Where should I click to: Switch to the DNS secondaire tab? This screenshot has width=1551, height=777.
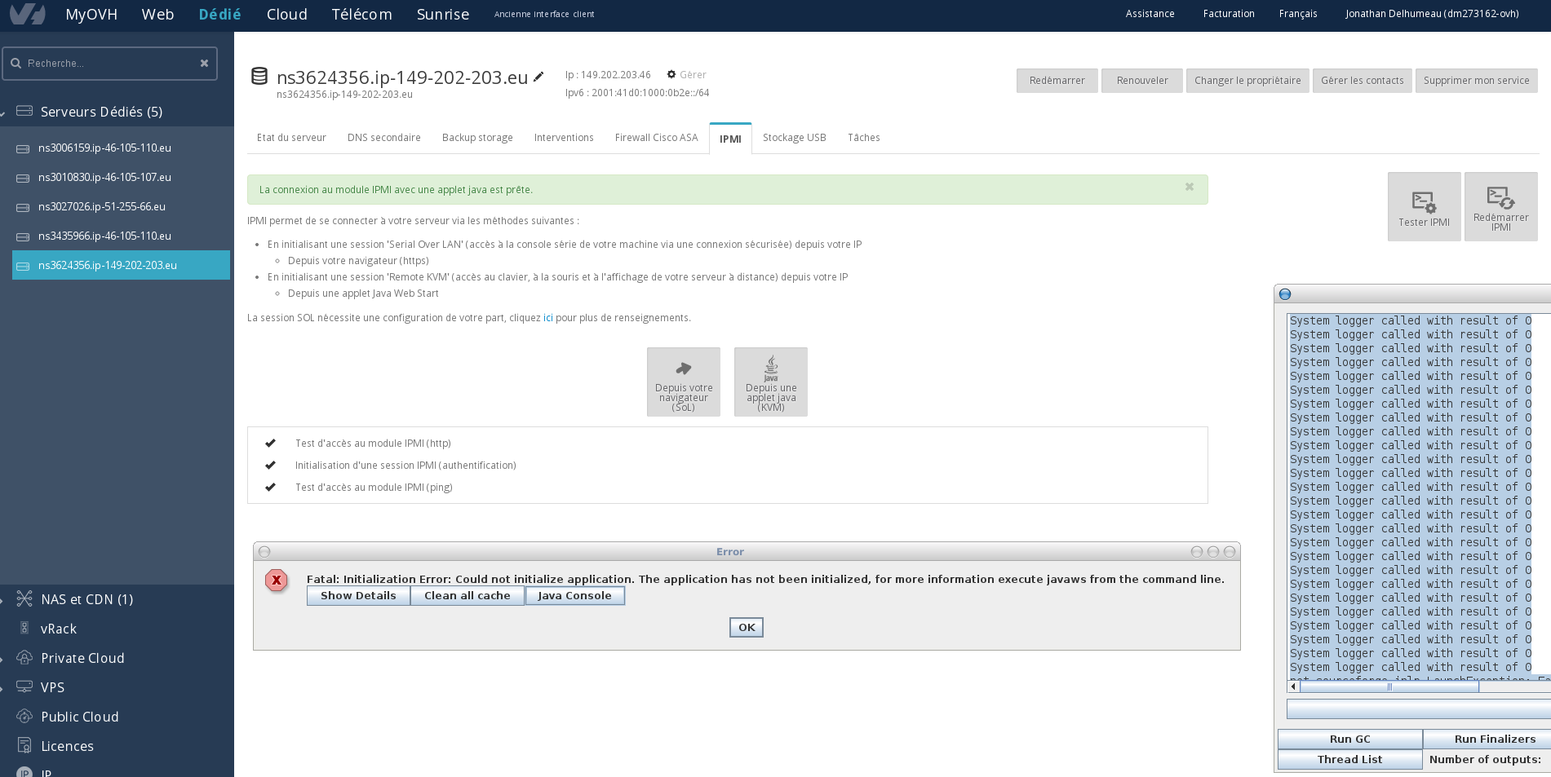(x=384, y=138)
